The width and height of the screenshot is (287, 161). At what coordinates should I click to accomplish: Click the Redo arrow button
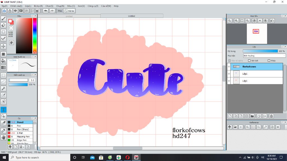(52, 11)
